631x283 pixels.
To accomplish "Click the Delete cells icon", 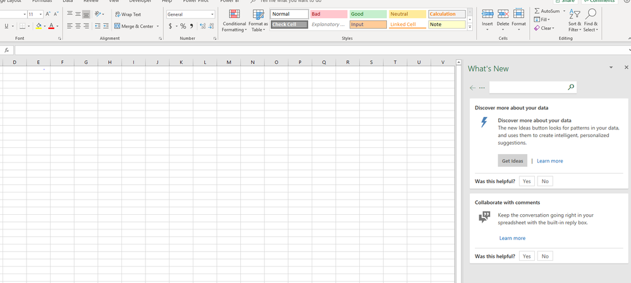I will click(x=503, y=15).
